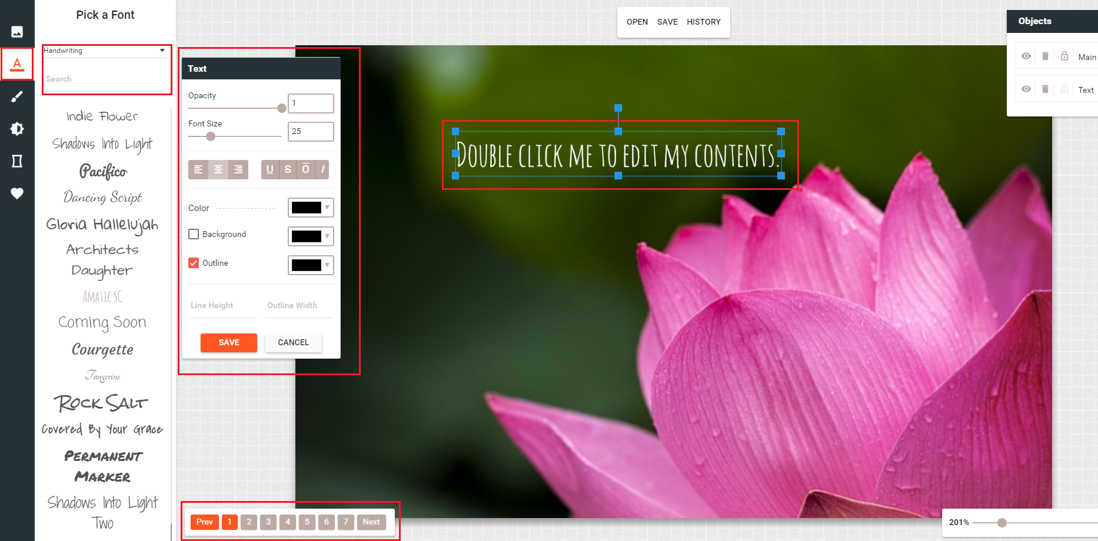
Task: Go to the Next font page
Action: click(371, 522)
